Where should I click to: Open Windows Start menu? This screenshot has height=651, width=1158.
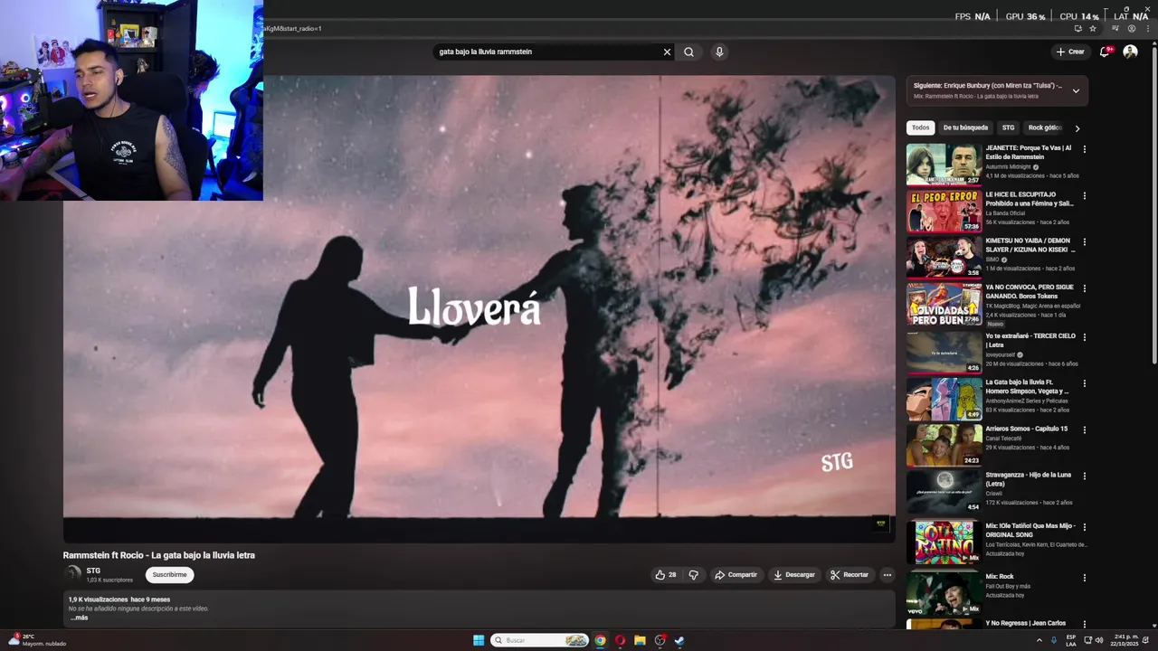(x=479, y=640)
